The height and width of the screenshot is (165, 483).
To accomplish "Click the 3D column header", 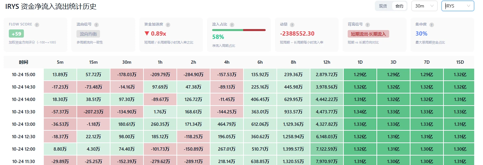I will 393,62.
